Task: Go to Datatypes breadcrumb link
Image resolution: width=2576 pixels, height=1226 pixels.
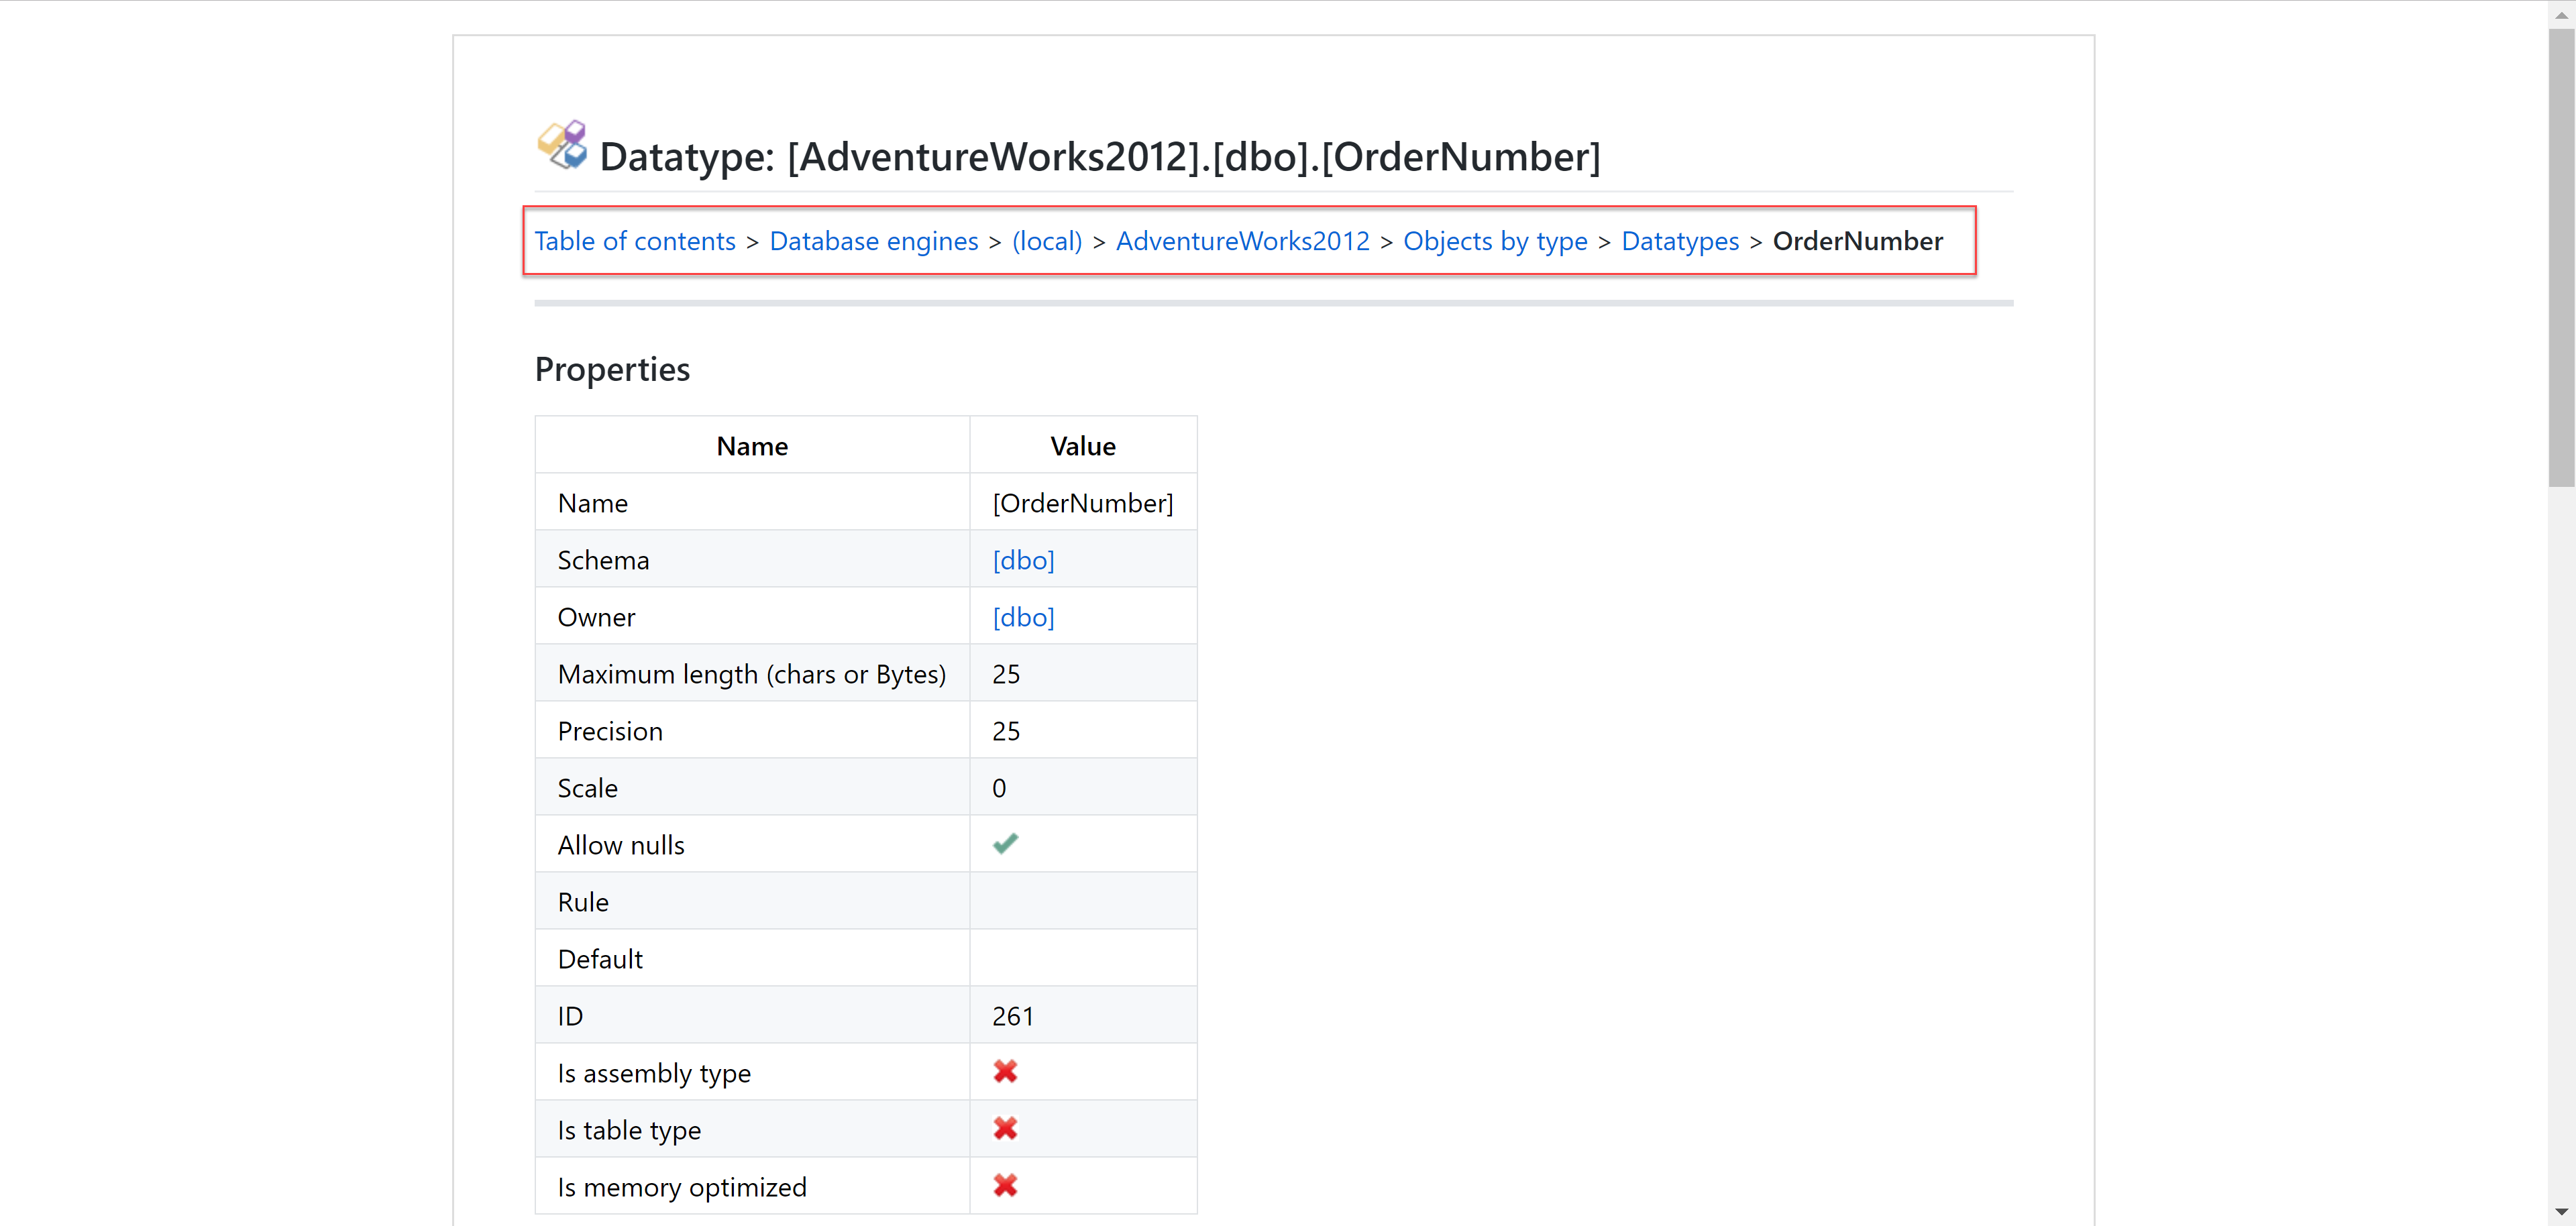Action: pos(1680,241)
